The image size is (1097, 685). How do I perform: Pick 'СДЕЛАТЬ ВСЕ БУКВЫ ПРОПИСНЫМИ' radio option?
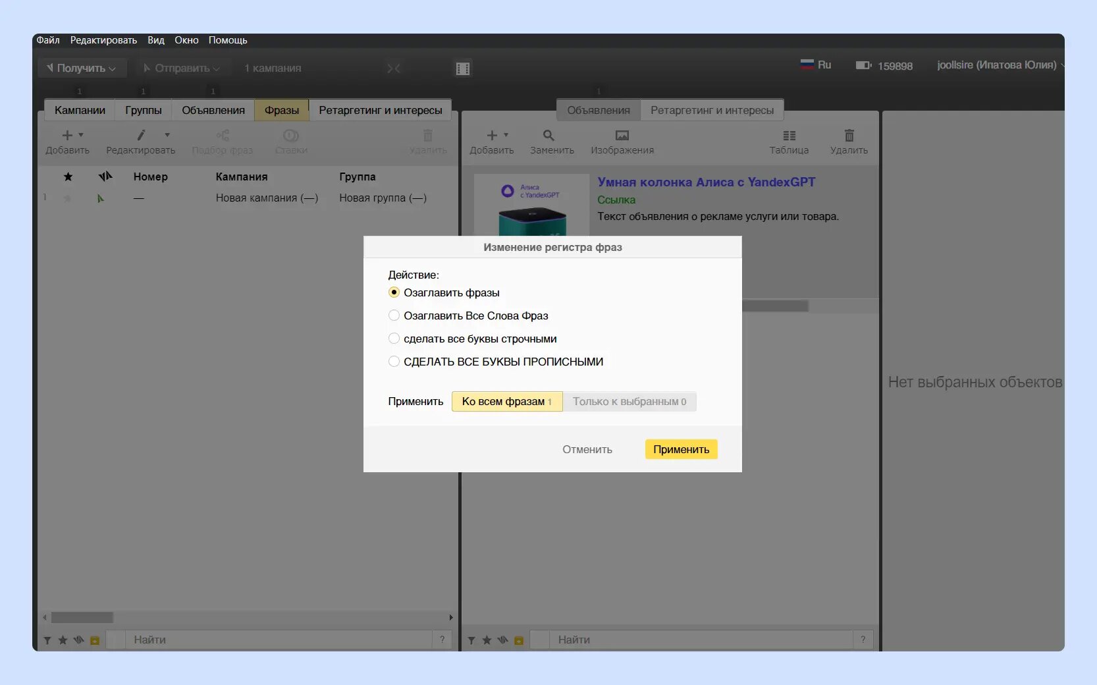[394, 362]
